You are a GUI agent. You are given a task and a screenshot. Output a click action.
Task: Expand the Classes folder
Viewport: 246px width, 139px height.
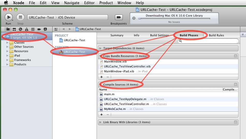(7, 43)
